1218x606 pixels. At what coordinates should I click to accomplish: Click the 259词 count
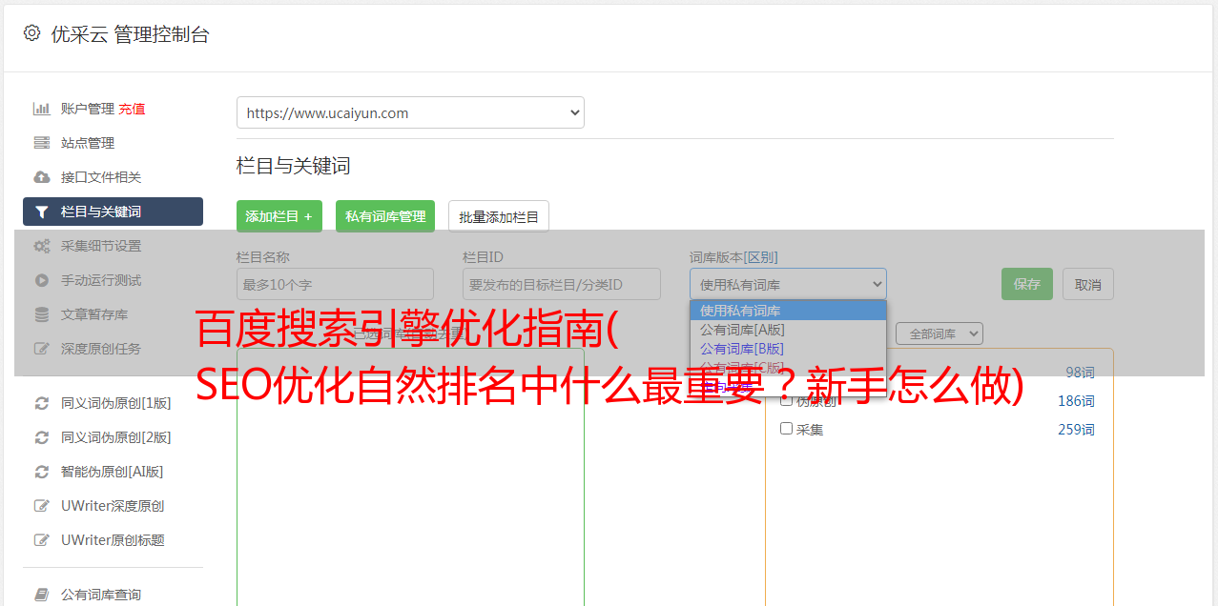pos(1076,430)
